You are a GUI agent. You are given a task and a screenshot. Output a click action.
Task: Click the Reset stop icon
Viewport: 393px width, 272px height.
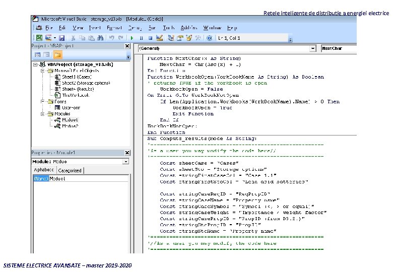pyautogui.click(x=150, y=38)
